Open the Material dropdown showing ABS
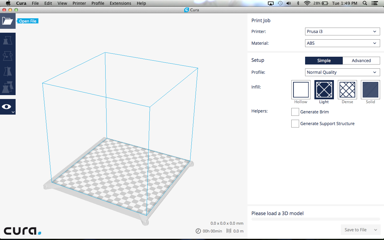The width and height of the screenshot is (384, 240). pyautogui.click(x=342, y=43)
